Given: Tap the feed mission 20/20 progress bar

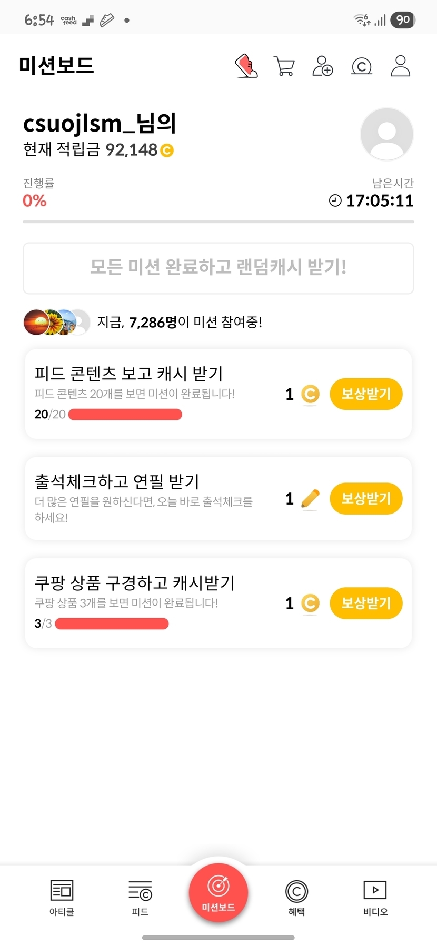Looking at the screenshot, I should 125,415.
